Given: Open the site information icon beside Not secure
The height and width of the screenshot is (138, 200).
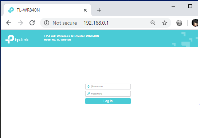Looking at the screenshot, I should [47, 23].
